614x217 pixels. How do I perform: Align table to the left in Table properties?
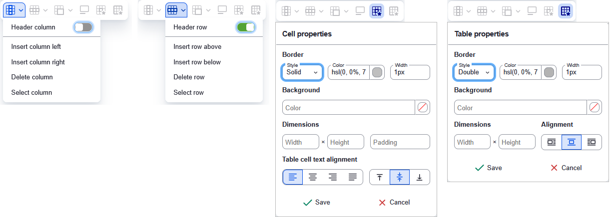click(x=552, y=142)
